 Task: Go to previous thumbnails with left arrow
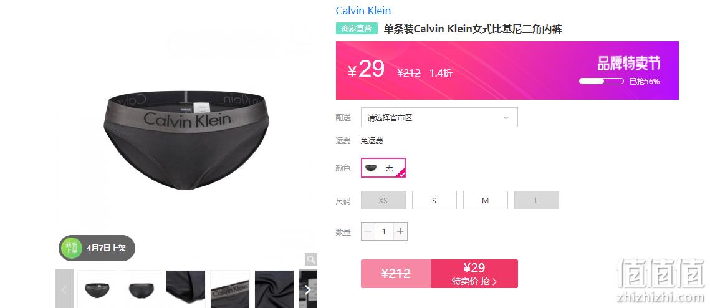(64, 289)
